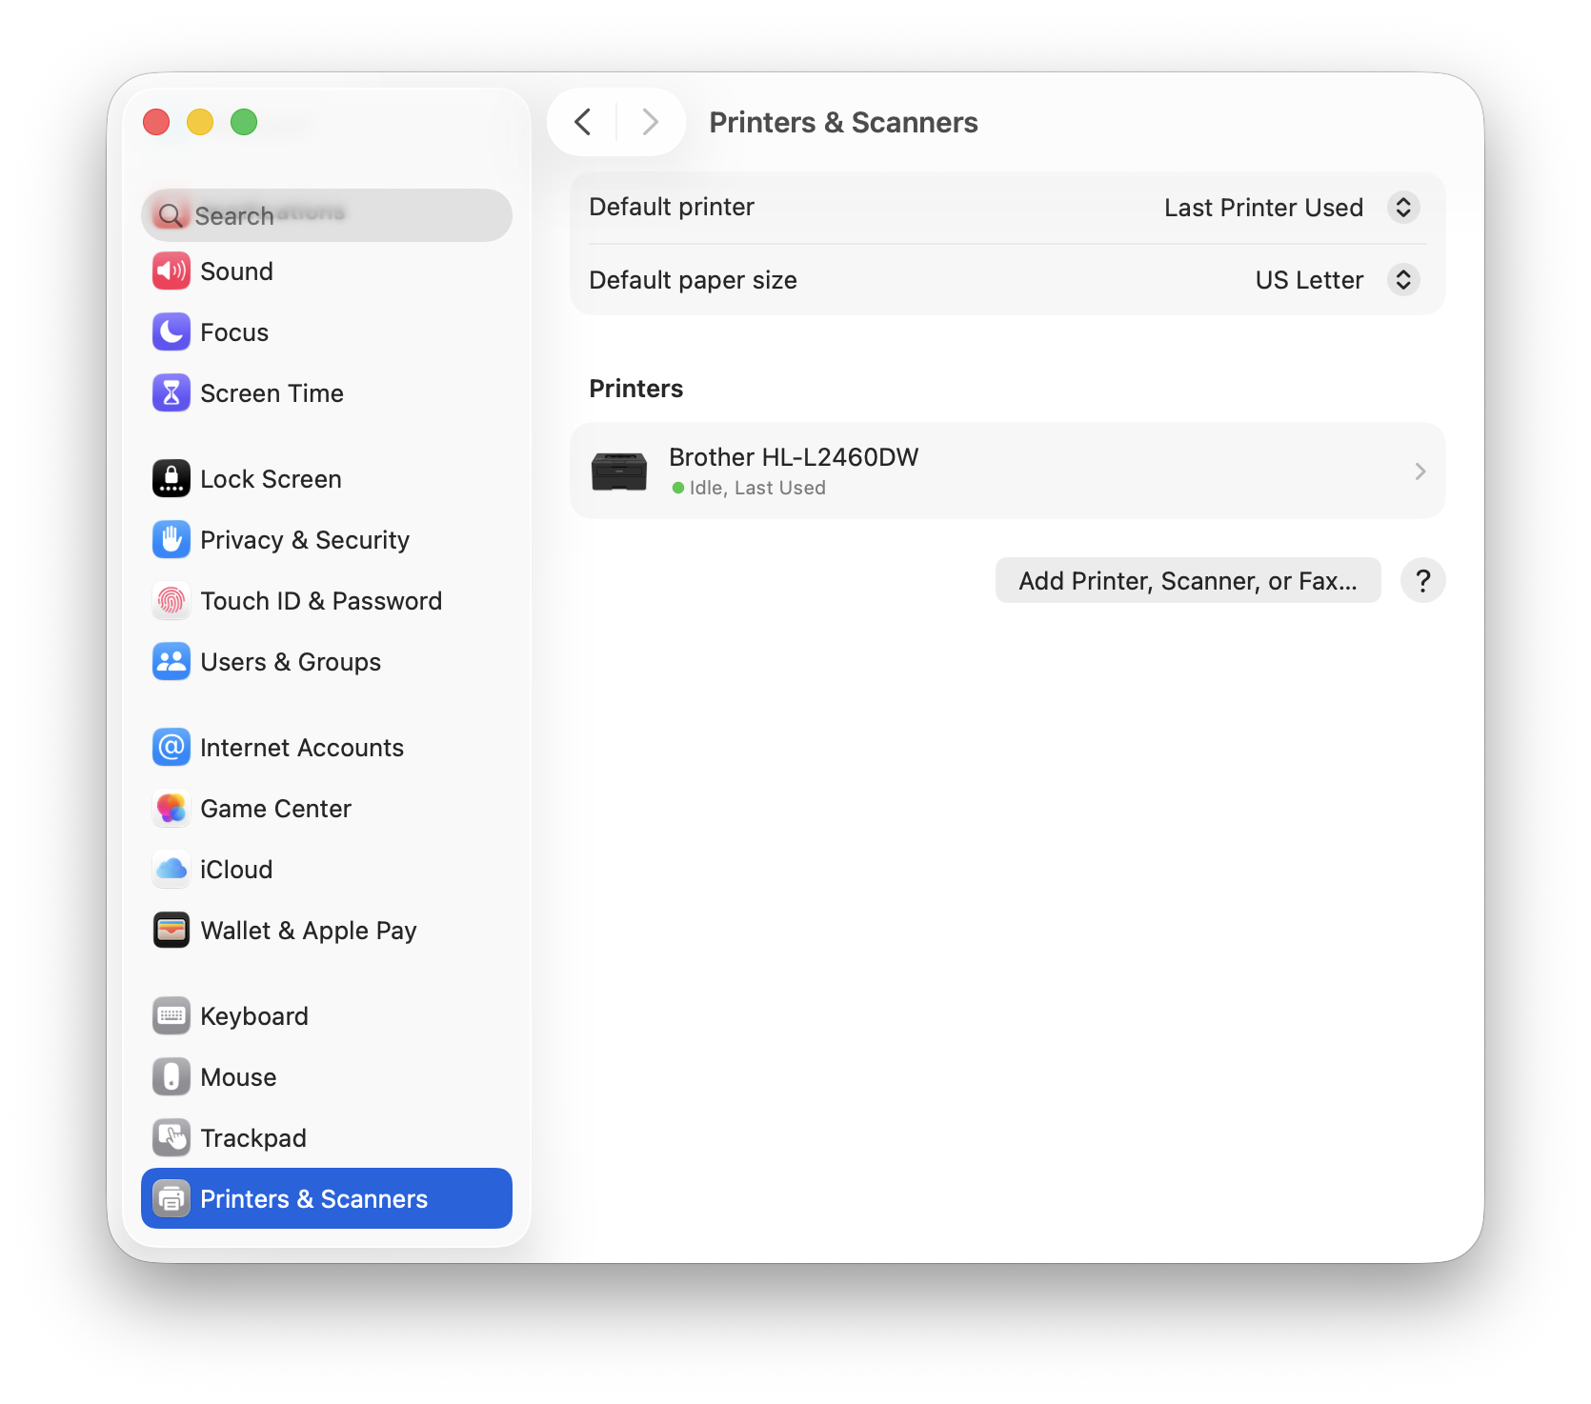Click the Sound speaker icon in sidebar
1591x1404 pixels.
click(x=171, y=271)
